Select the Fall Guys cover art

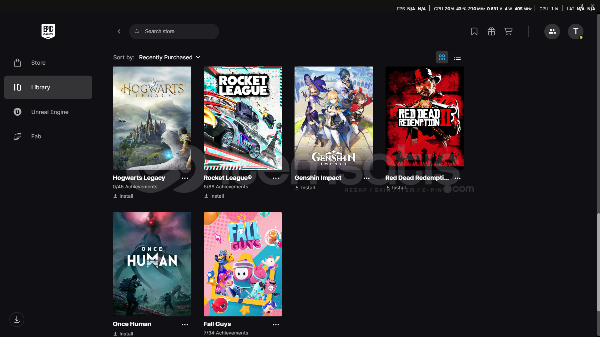click(x=243, y=264)
